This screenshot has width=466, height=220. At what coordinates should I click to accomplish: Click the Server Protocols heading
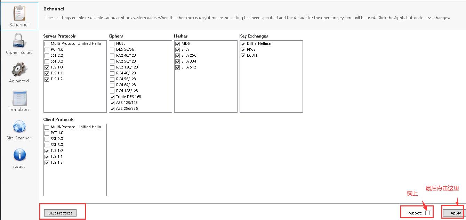[x=59, y=36]
